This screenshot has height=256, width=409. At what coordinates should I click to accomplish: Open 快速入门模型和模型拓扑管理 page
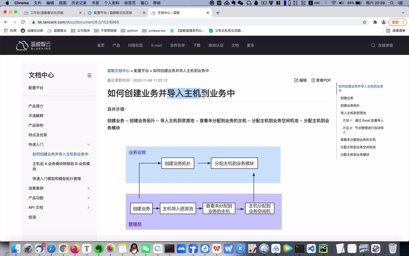pos(57,179)
